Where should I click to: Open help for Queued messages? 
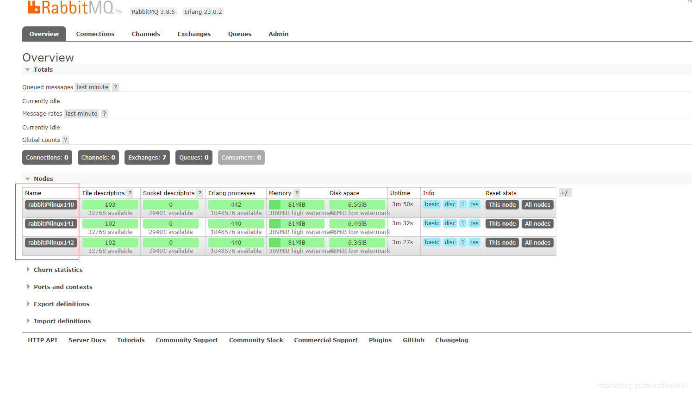coord(116,87)
